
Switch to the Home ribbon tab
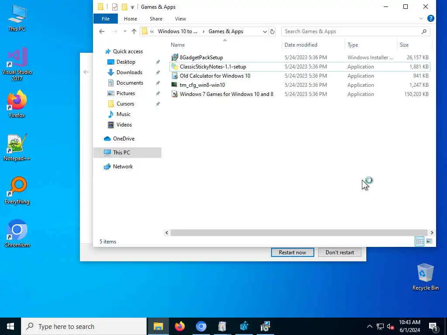[x=130, y=19]
